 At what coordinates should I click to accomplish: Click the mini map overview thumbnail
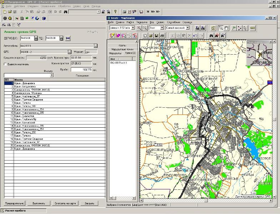[x=259, y=54]
